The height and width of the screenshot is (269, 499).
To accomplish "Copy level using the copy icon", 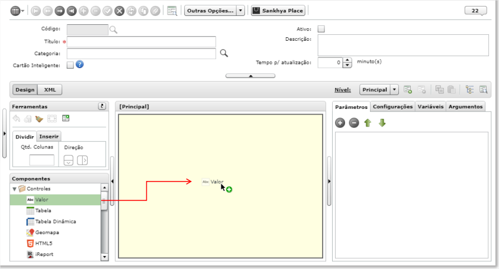I will pyautogui.click(x=439, y=90).
